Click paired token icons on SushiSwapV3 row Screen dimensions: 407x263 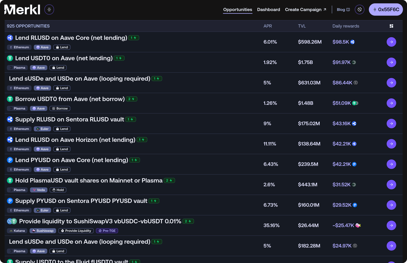point(12,221)
